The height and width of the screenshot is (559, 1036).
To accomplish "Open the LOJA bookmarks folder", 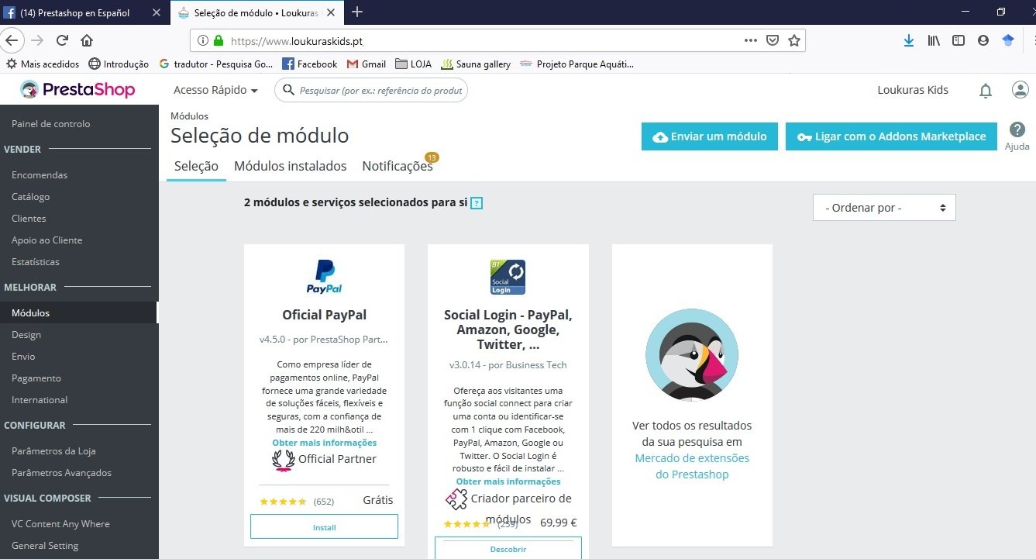I will (x=413, y=64).
